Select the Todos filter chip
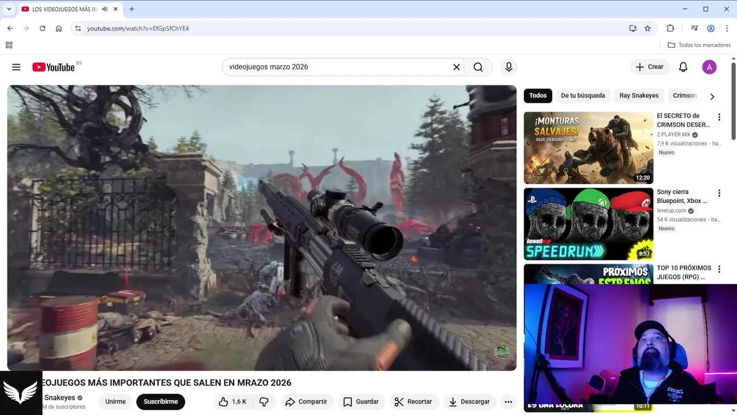This screenshot has height=415, width=737. click(x=538, y=96)
